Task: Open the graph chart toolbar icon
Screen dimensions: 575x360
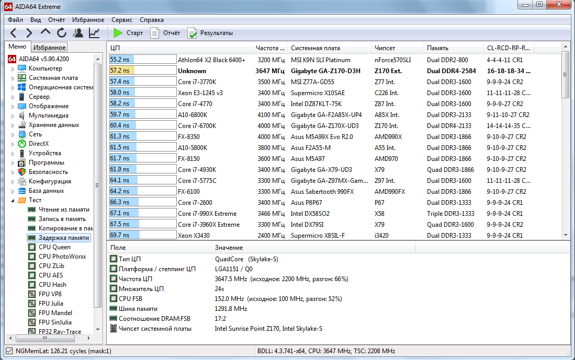Action: [x=94, y=33]
